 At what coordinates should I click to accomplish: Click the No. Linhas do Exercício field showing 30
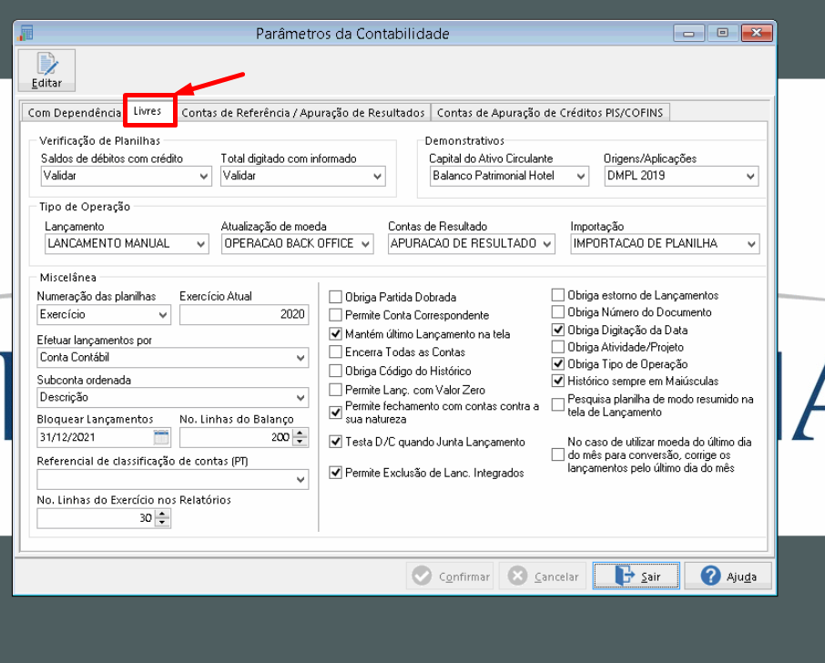point(97,518)
